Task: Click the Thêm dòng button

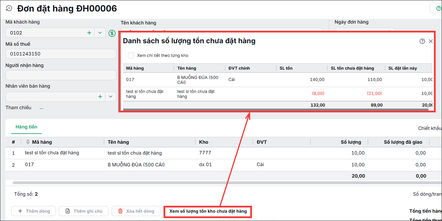Action: pyautogui.click(x=34, y=211)
